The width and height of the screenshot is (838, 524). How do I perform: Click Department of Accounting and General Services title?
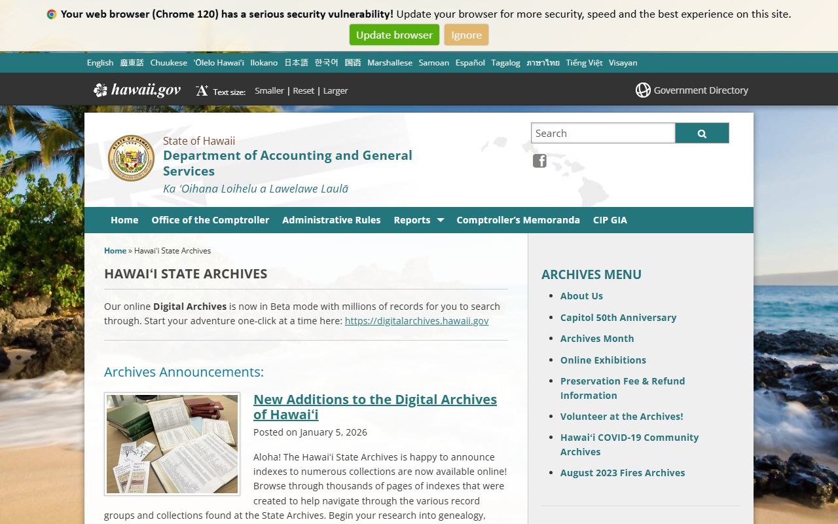click(x=287, y=163)
